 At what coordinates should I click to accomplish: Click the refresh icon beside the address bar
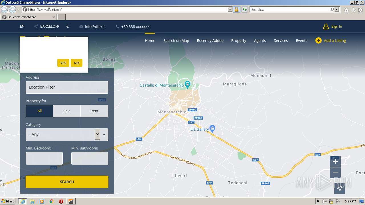coord(244,9)
